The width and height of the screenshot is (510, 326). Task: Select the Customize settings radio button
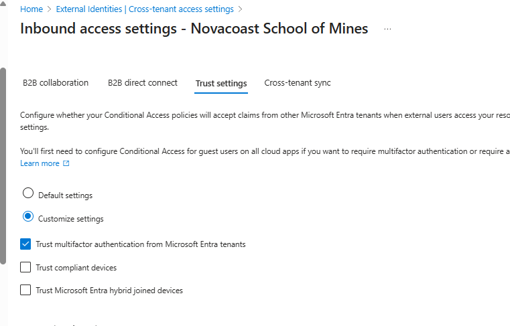pos(27,217)
